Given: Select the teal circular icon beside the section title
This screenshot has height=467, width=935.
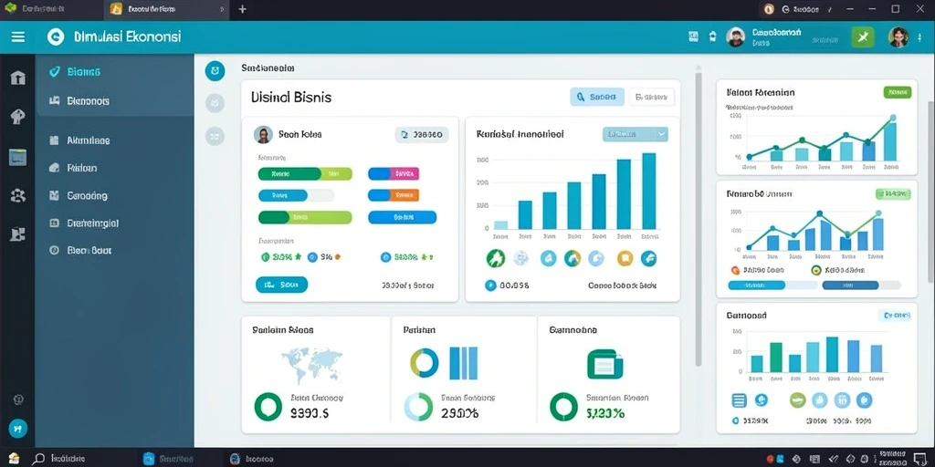Looking at the screenshot, I should [x=215, y=71].
